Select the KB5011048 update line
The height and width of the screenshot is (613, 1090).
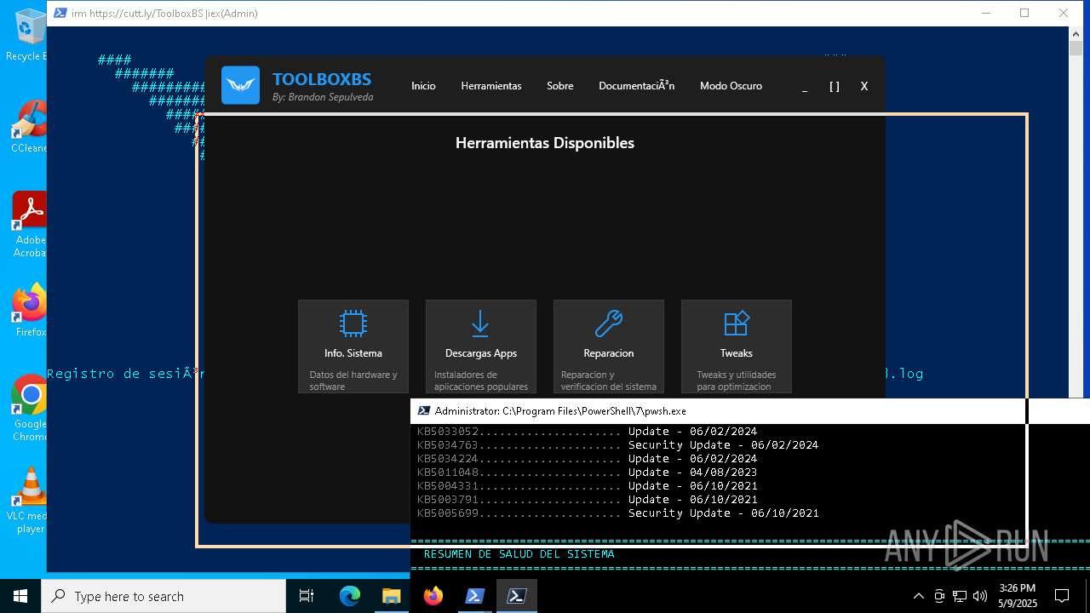point(587,472)
